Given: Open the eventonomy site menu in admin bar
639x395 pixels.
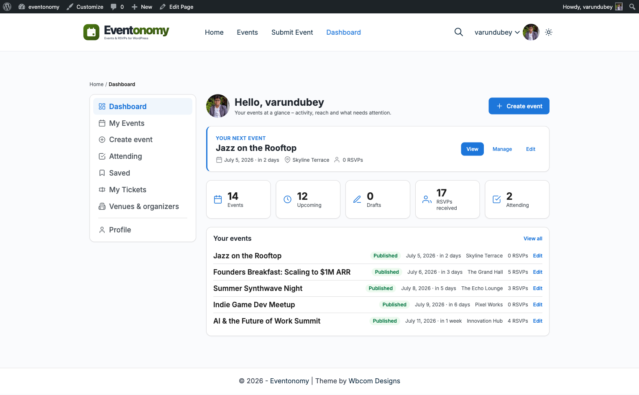Looking at the screenshot, I should tap(39, 7).
